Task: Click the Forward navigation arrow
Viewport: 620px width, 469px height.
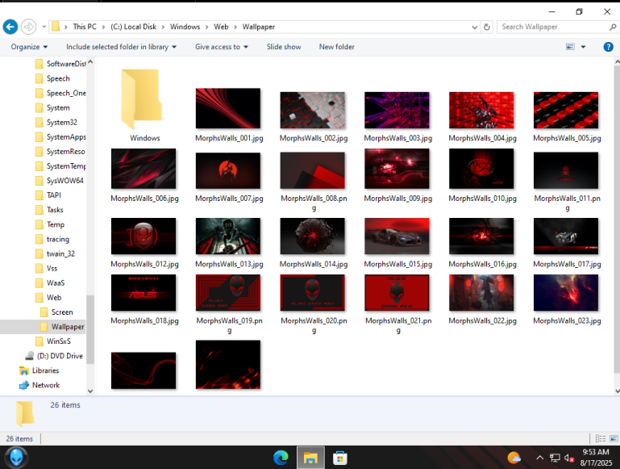Action: pyautogui.click(x=28, y=27)
